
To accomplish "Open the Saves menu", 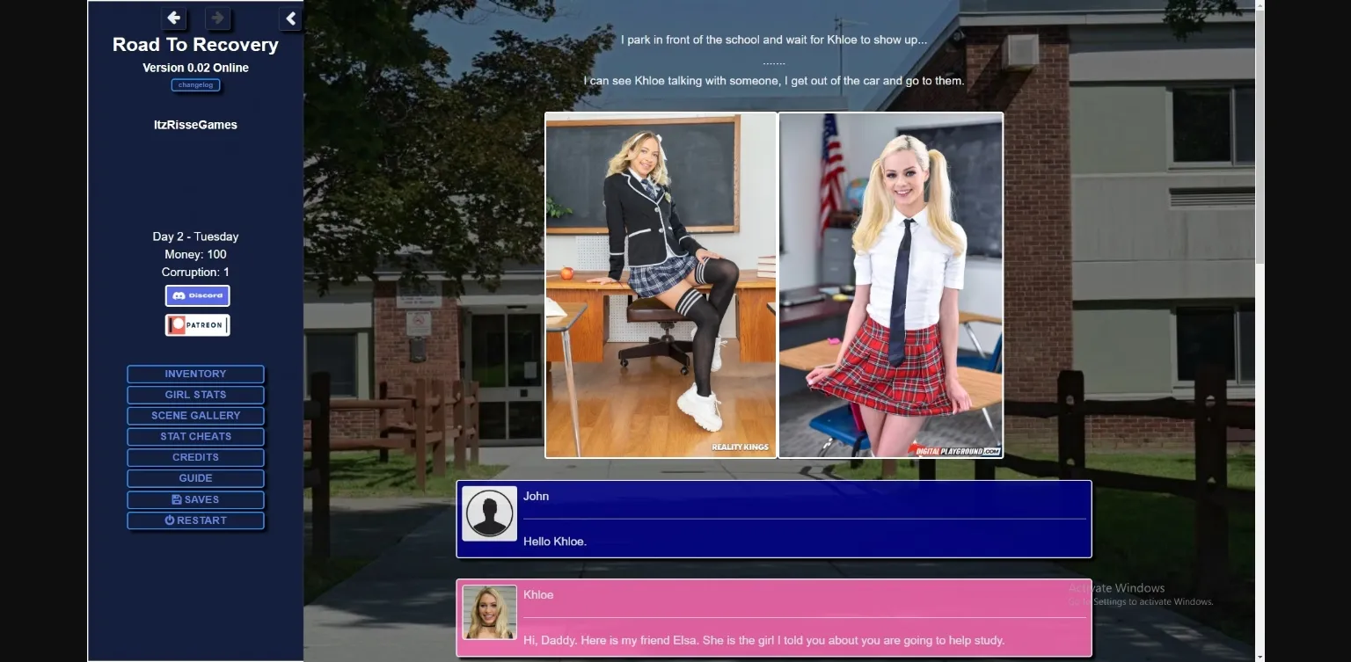I will (195, 500).
